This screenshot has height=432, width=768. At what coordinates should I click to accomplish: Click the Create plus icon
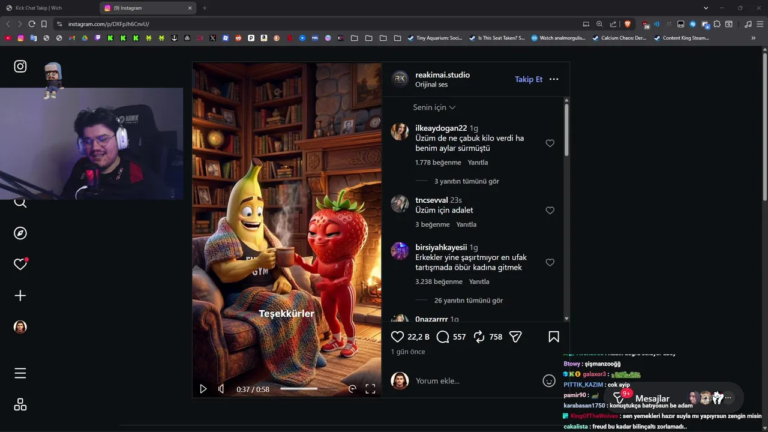pyautogui.click(x=20, y=295)
